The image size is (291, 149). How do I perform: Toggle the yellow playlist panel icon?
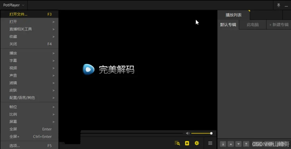(x=187, y=143)
